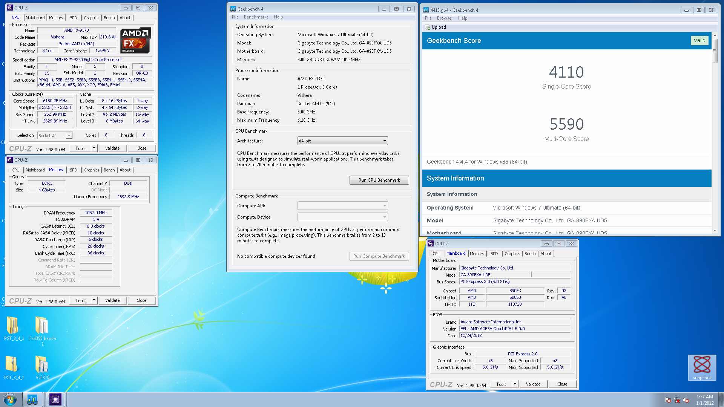This screenshot has height=407, width=724.
Task: Click the muted volume tray icon
Action: [x=686, y=400]
